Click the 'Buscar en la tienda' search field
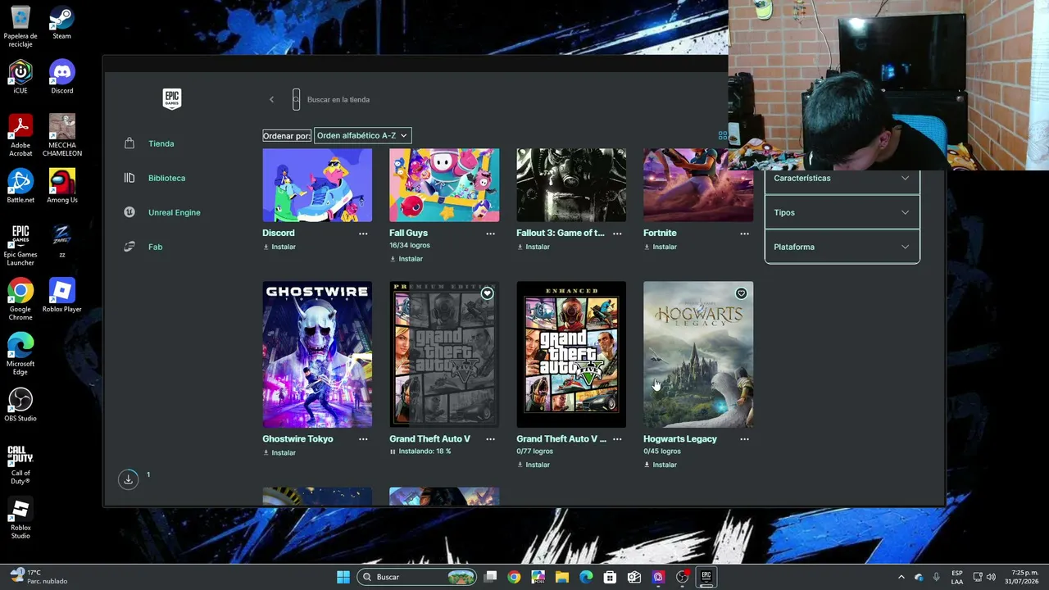 click(x=338, y=100)
